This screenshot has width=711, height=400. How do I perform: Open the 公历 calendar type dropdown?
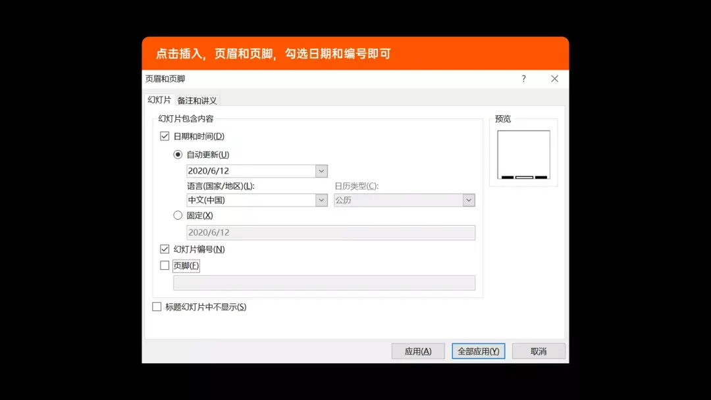[x=469, y=200]
